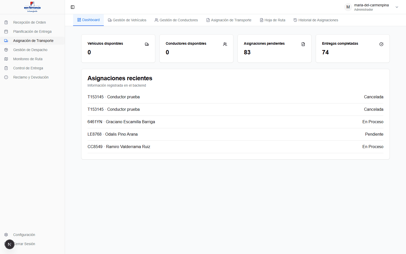Toggle the sidebar panel icon
Viewport: 406px width, 254px height.
73,7
